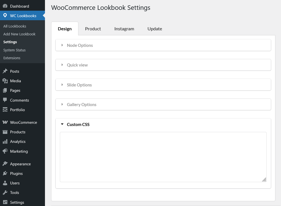This screenshot has height=206, width=281.
Task: Open the Plugins menu label
Action: 16,173
